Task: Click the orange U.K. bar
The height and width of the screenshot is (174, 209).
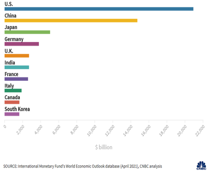Action: [x=17, y=56]
